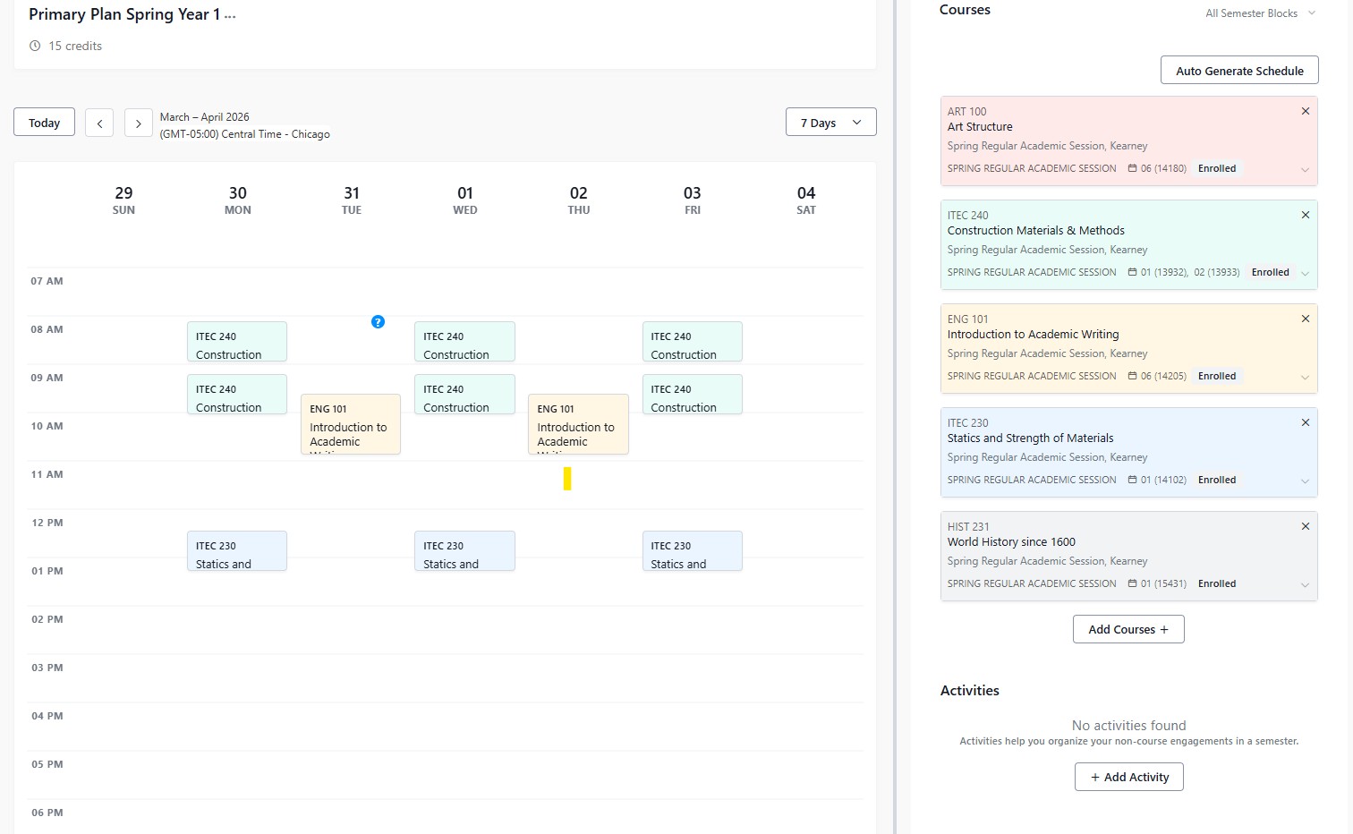Go to previous week with left arrow
The height and width of the screenshot is (834, 1353).
click(x=99, y=123)
